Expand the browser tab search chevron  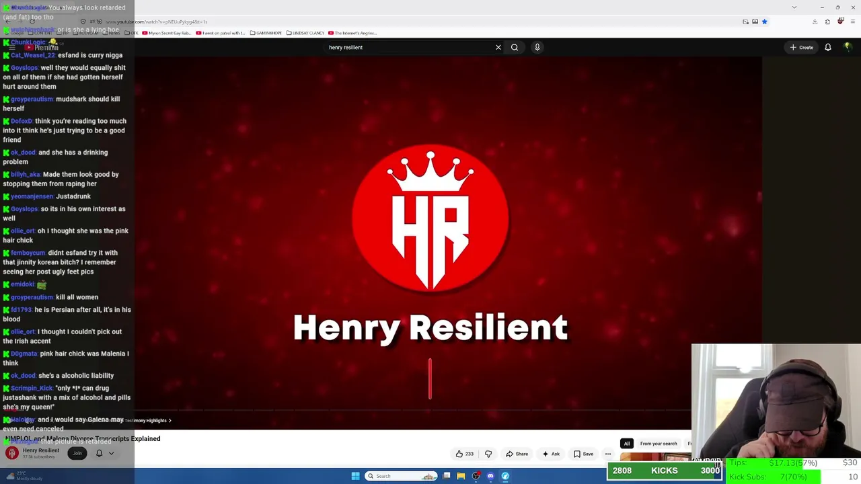794,7
